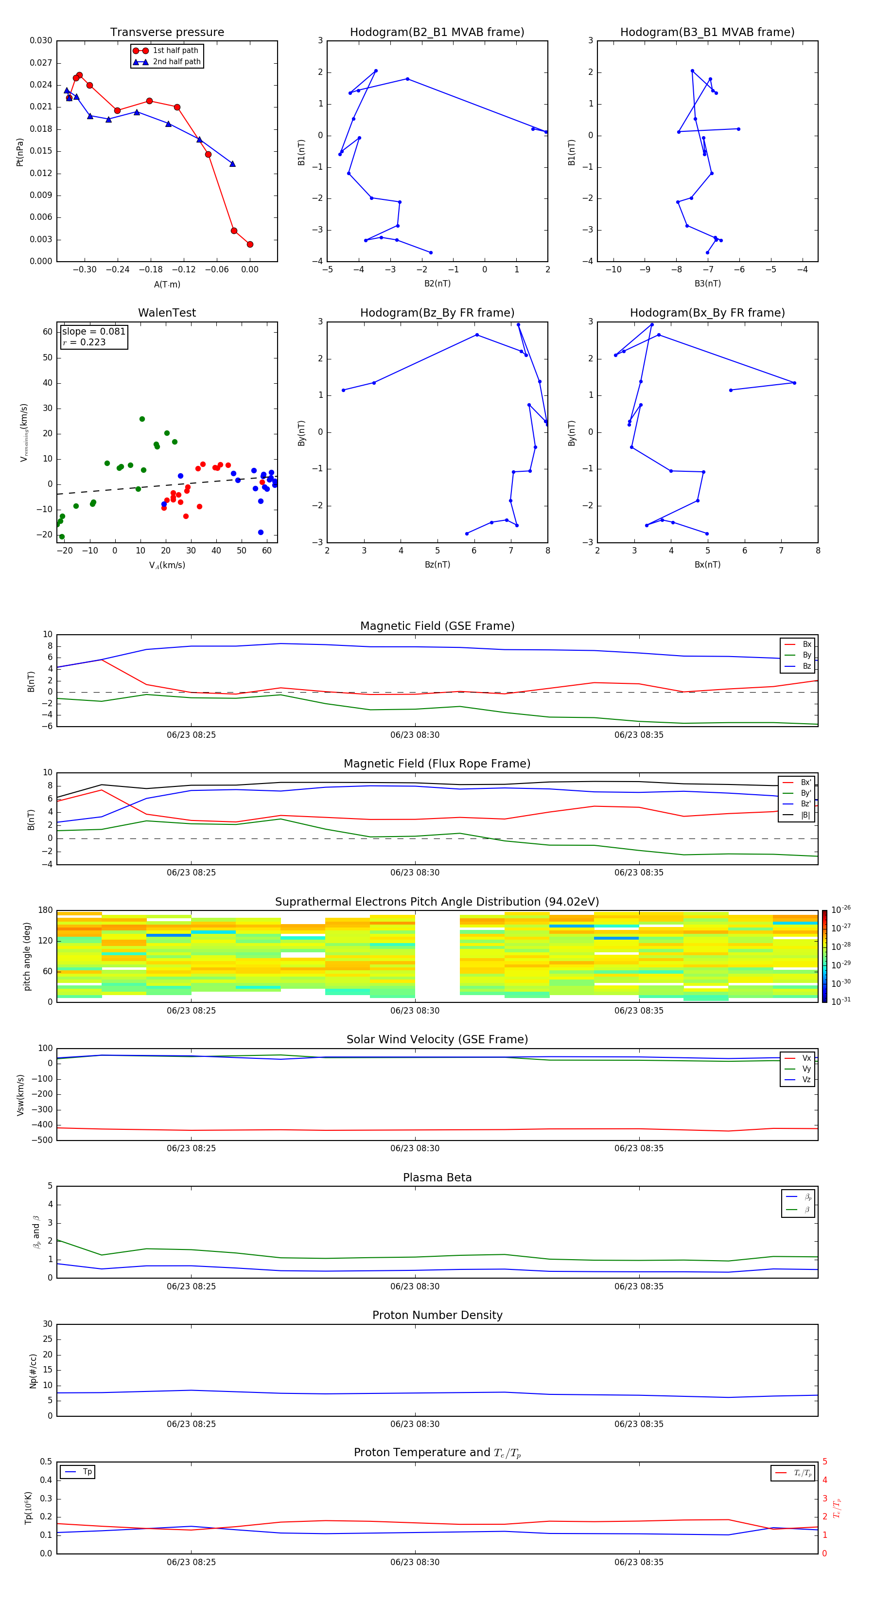
Task: Click the 'V_A(km/s)' Walen test axis label
Action: tap(167, 565)
